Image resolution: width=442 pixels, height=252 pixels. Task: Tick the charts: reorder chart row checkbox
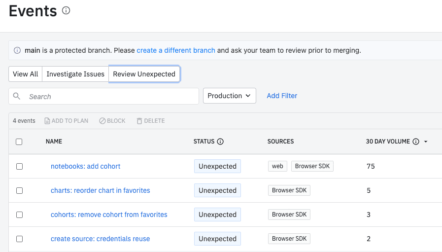pos(19,190)
